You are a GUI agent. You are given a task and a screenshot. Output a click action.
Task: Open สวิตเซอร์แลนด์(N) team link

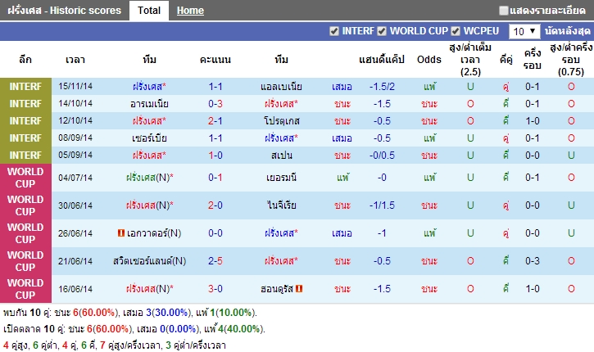point(149,261)
